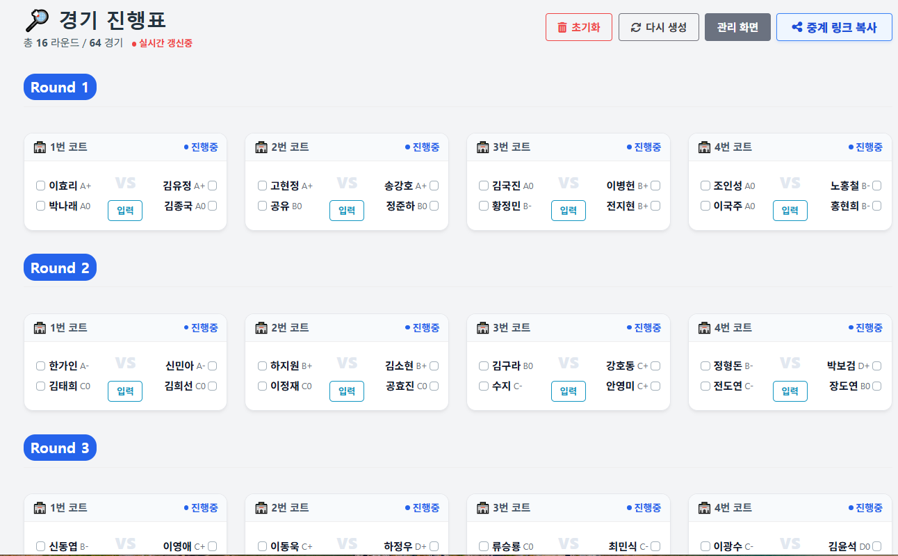This screenshot has height=556, width=898.
Task: Click the Round 2 section badge
Action: click(x=60, y=267)
